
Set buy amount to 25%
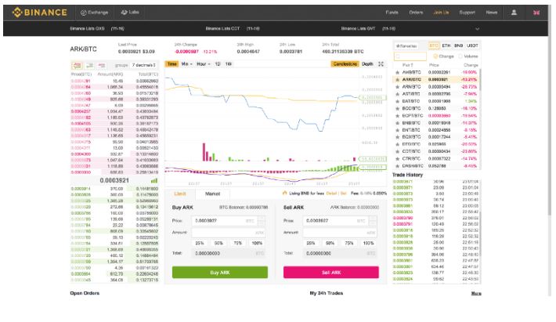(200, 244)
